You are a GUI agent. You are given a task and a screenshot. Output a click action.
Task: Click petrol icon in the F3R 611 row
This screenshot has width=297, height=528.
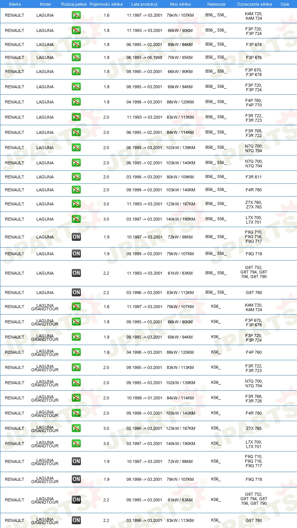click(76, 177)
